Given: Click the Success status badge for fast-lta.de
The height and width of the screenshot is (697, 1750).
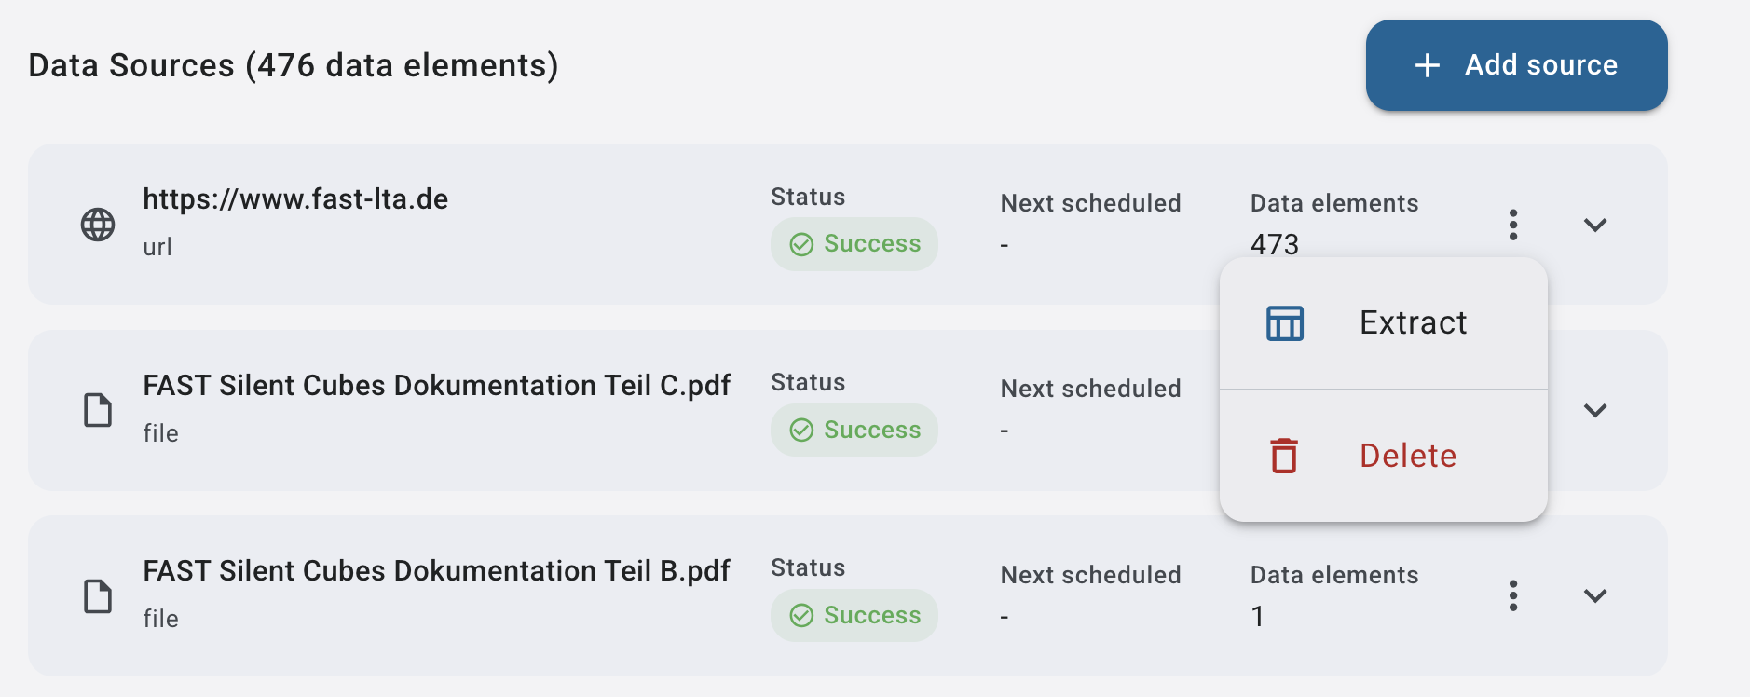Looking at the screenshot, I should click(x=854, y=244).
